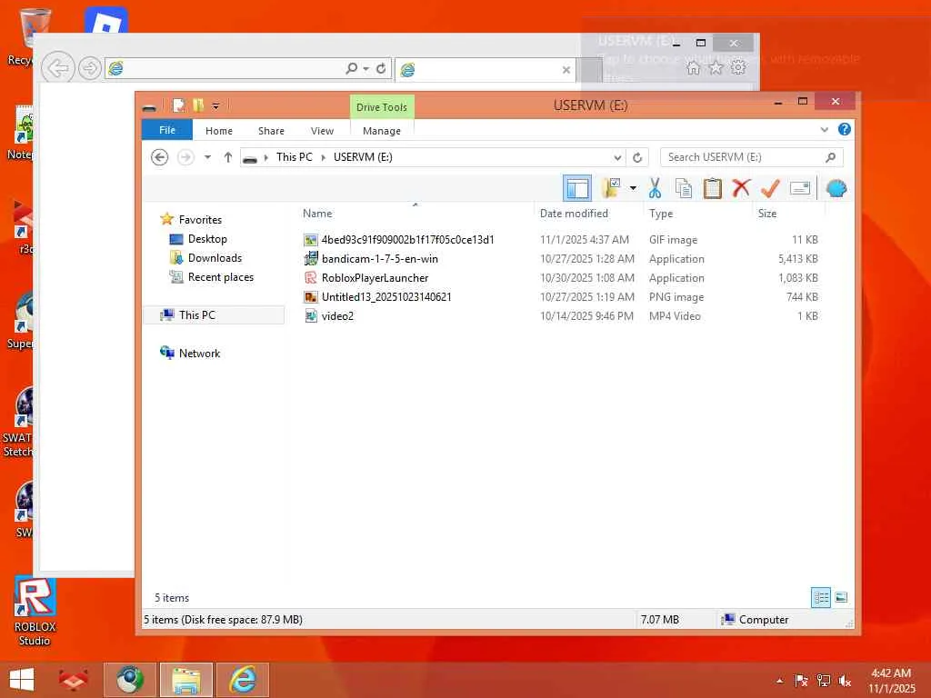Image resolution: width=931 pixels, height=698 pixels.
Task: Open the recent locations dropdown arrow
Action: point(207,157)
